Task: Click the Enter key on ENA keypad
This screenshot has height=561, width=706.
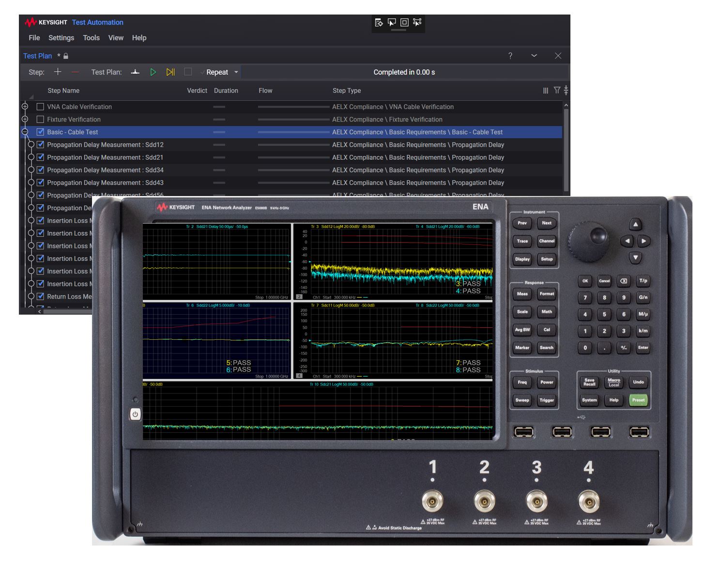Action: 643,348
